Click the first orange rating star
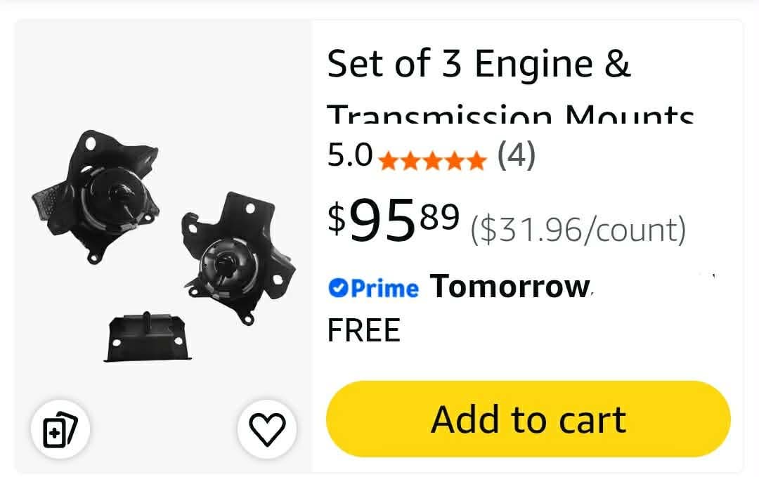This screenshot has width=759, height=477. tap(388, 161)
